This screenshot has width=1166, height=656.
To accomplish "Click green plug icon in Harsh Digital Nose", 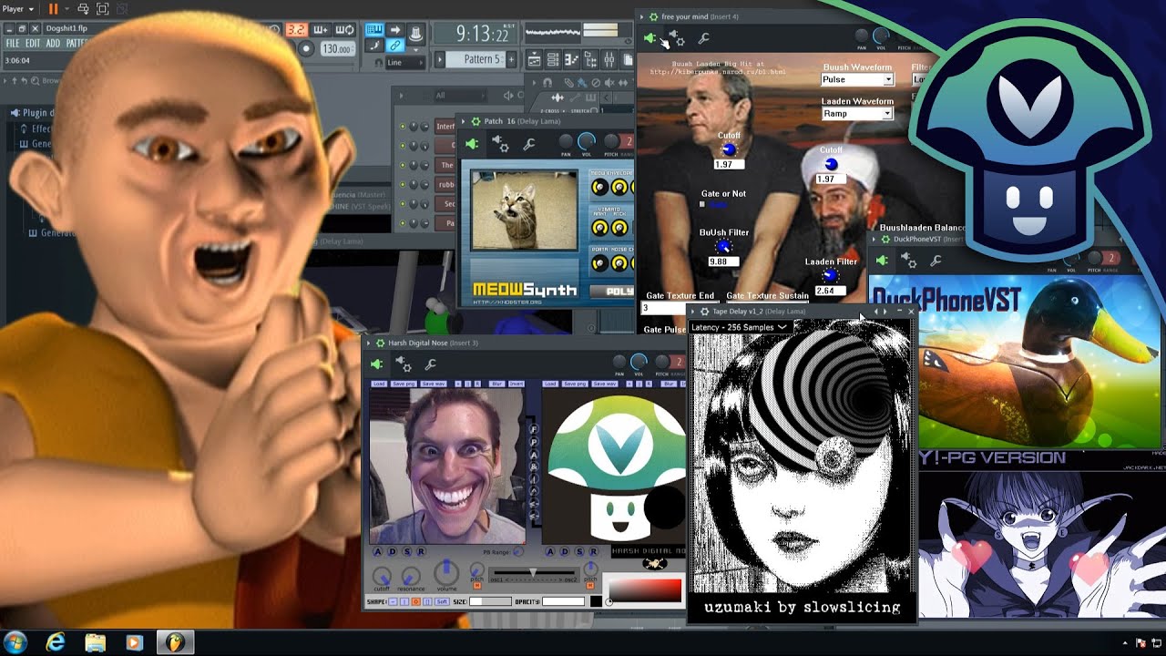I will click(376, 364).
